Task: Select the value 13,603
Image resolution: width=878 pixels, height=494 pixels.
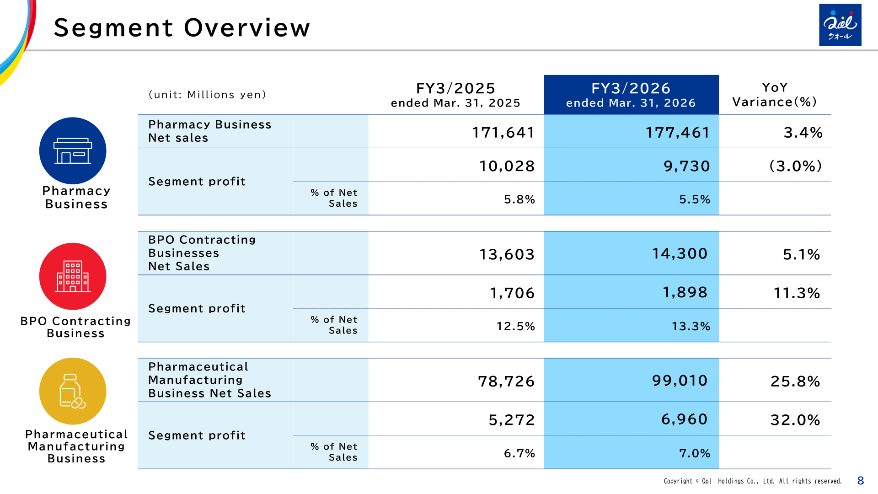Action: coord(507,254)
